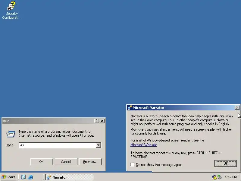Click the 4:12 PM system clock
Viewport: 241px width, 181px height.
point(231,177)
